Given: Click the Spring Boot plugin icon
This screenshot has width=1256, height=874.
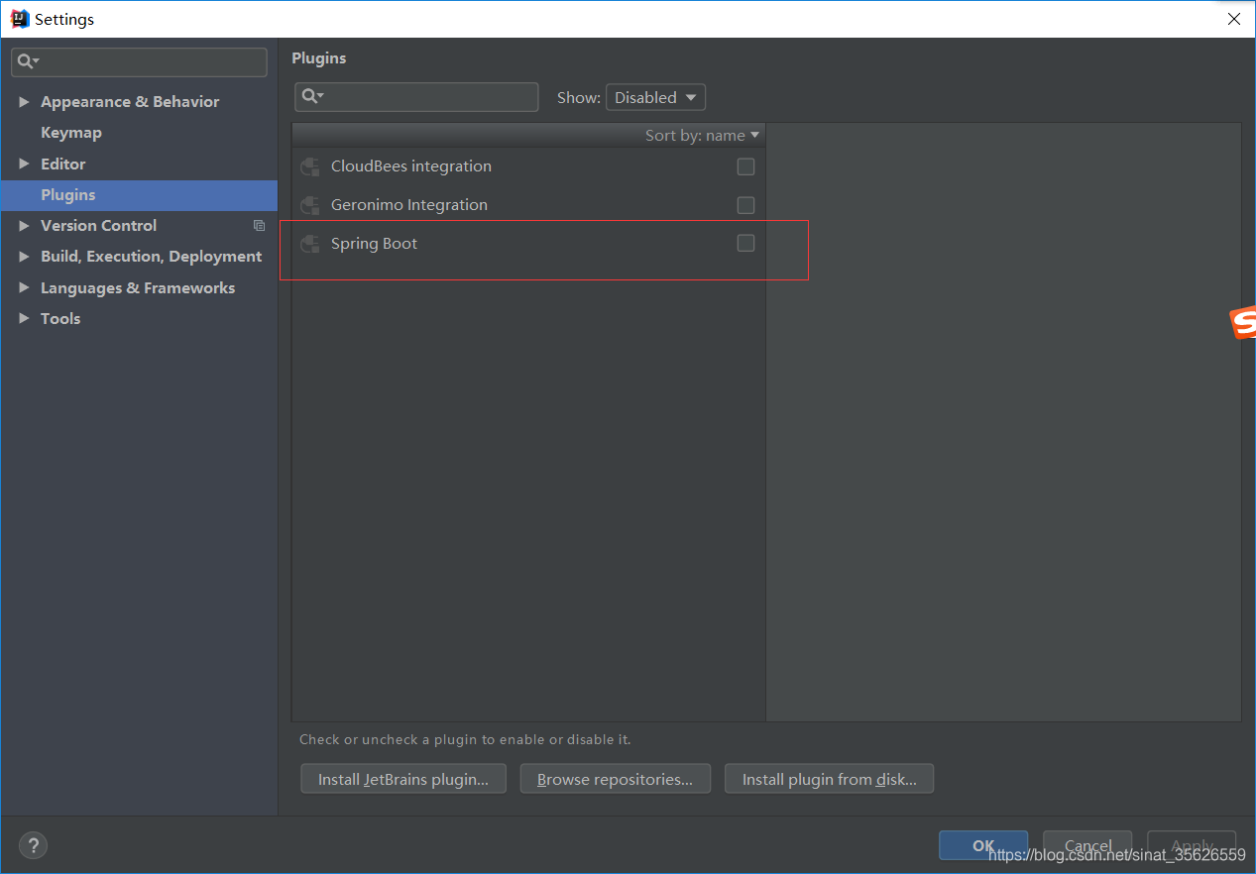Looking at the screenshot, I should [x=310, y=244].
